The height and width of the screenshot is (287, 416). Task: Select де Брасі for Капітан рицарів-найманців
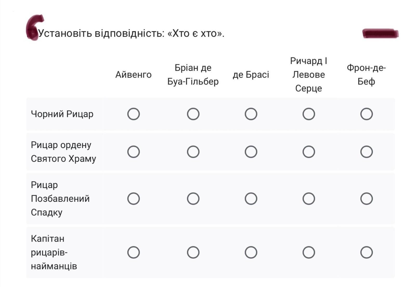click(251, 252)
